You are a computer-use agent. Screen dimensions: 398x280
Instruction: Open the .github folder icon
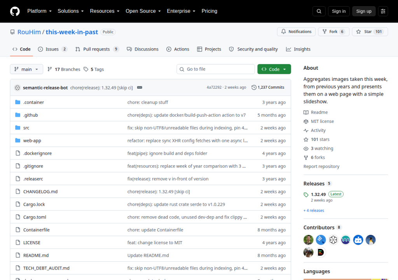[x=17, y=115]
